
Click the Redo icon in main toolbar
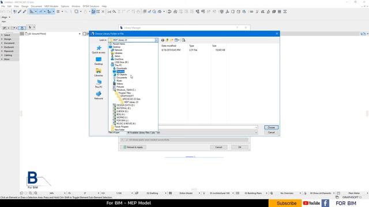point(9,11)
